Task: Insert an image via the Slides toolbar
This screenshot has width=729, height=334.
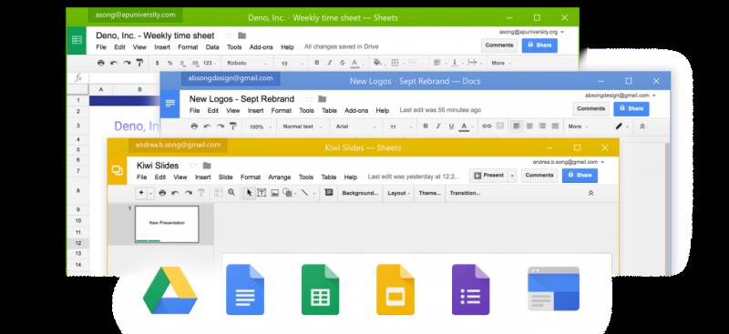Action: click(x=275, y=193)
